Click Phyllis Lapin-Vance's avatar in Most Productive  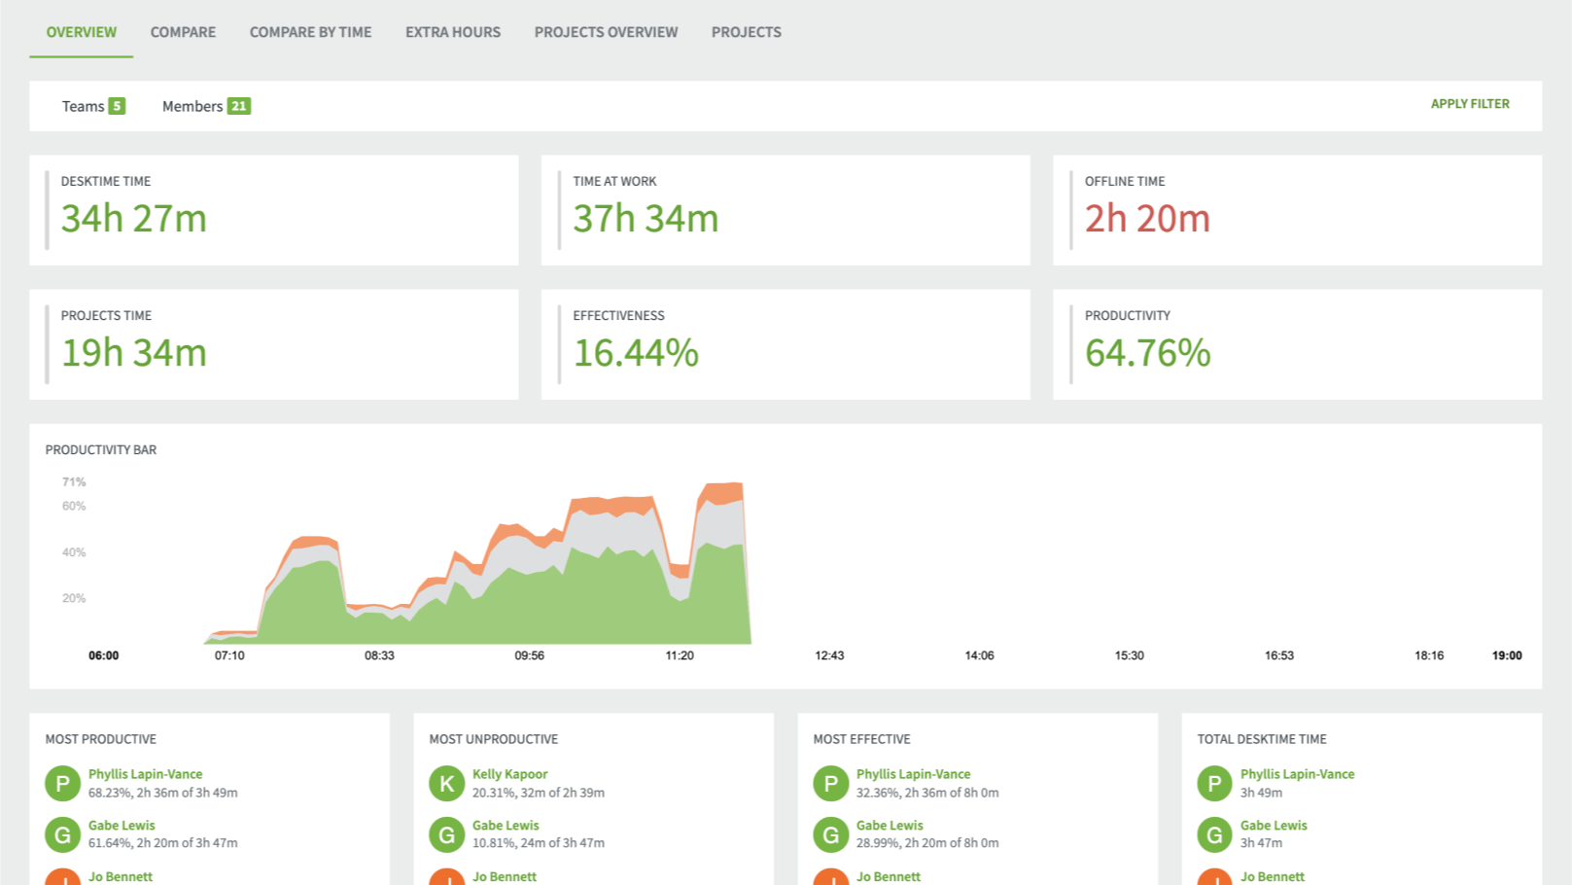coord(61,783)
